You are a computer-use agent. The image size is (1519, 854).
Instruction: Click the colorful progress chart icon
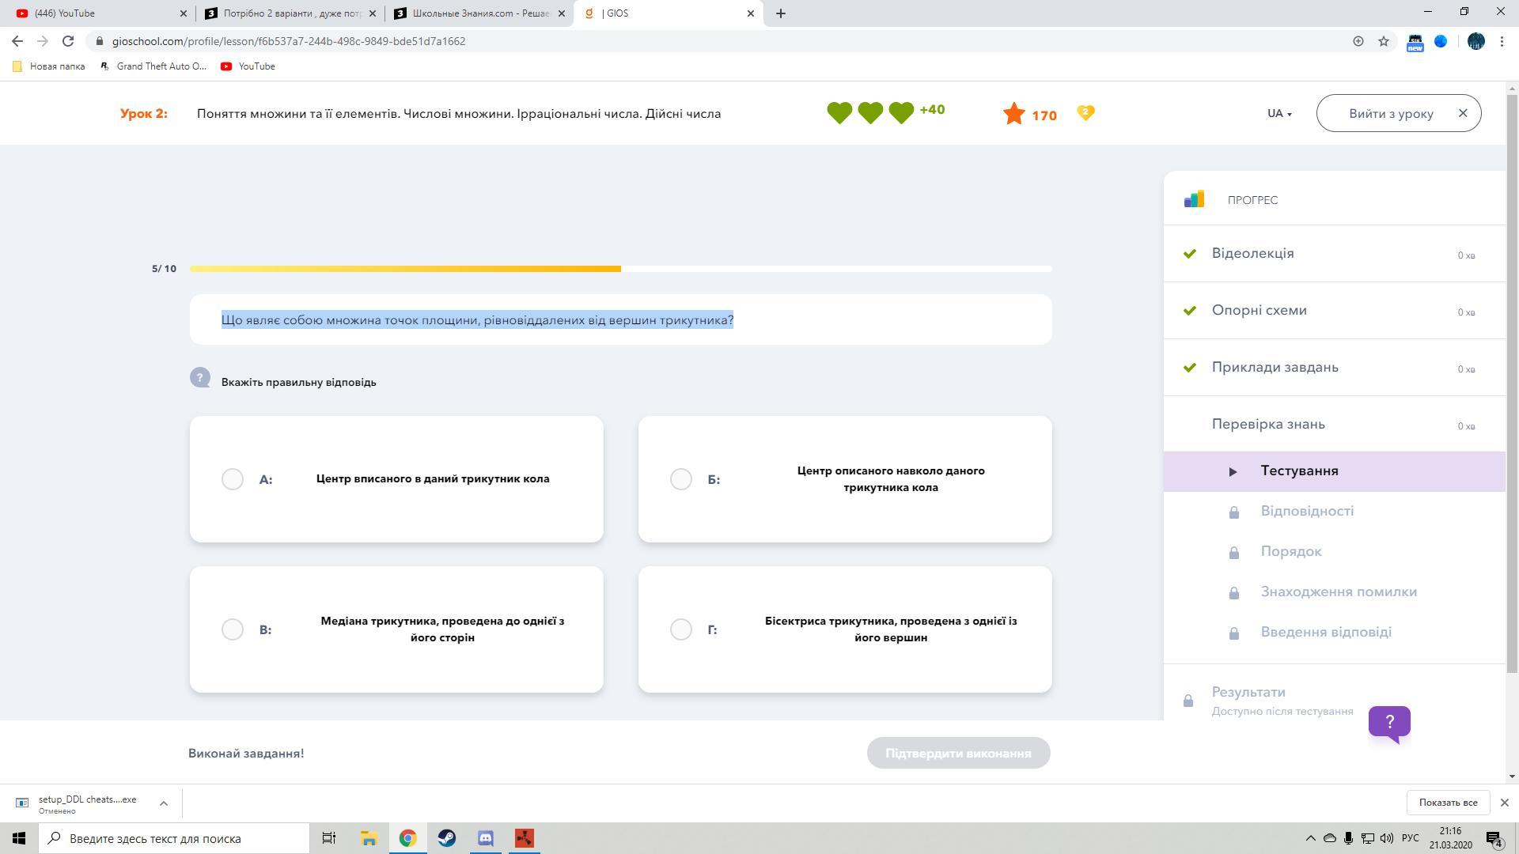point(1194,199)
